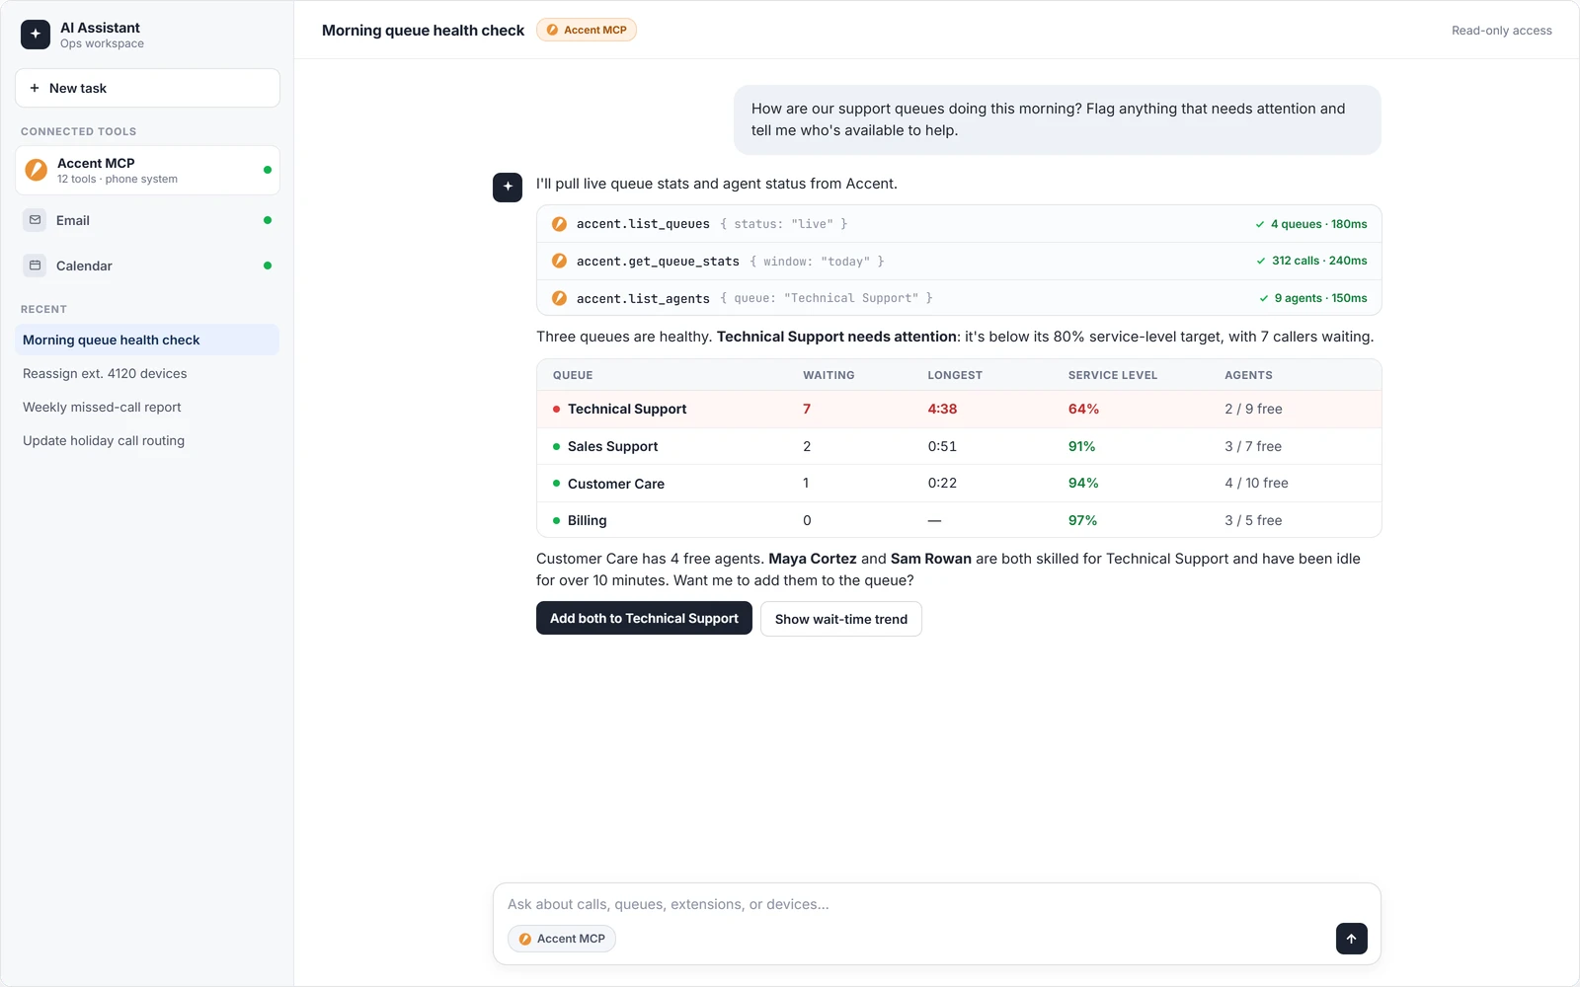Click the '312 calls · 240ms' result

(1311, 261)
